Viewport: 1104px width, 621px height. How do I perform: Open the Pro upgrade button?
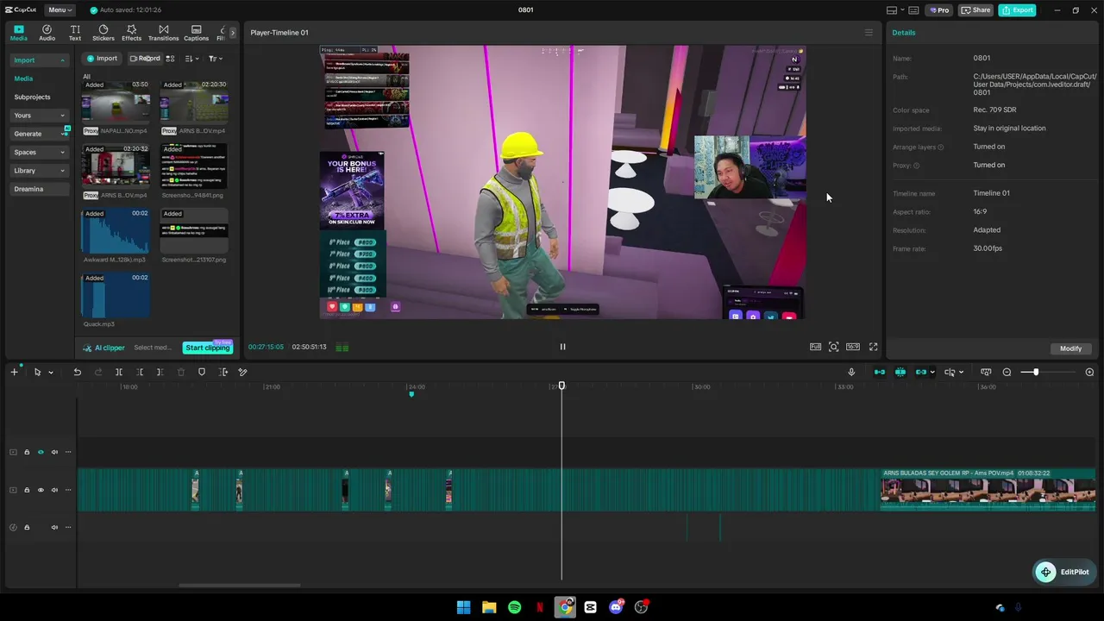point(938,10)
